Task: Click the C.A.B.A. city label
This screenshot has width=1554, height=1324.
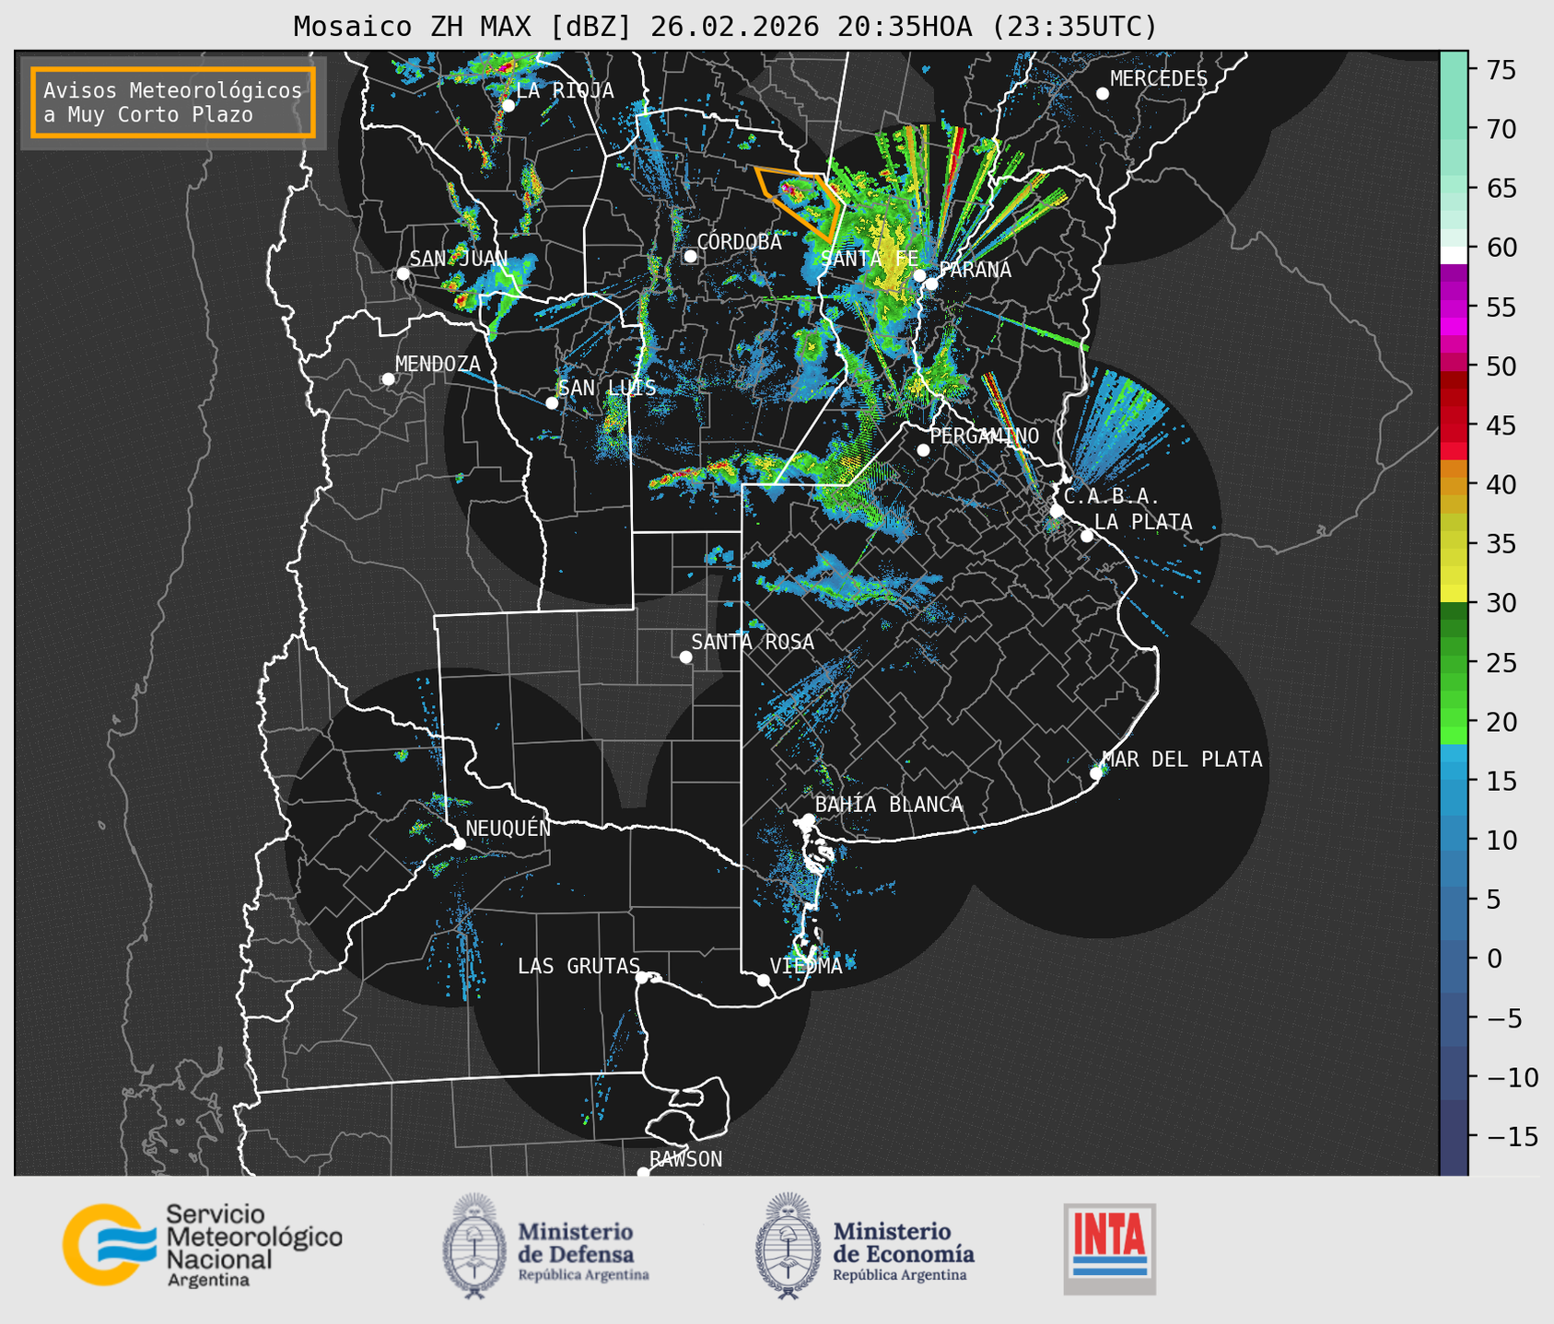Action: [1112, 496]
